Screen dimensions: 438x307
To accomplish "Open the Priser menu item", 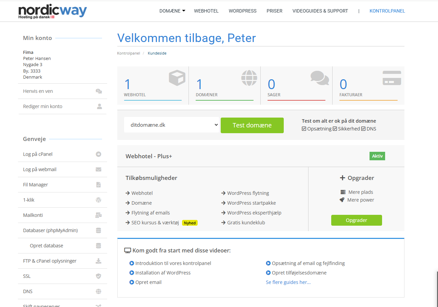I will (274, 11).
